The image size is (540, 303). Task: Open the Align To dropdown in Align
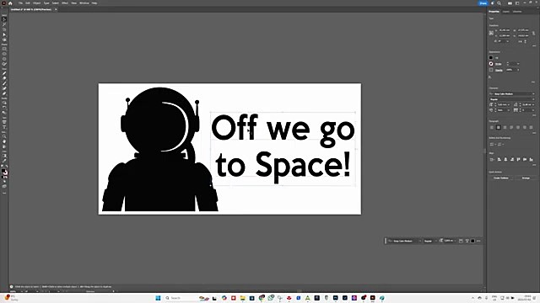492,159
